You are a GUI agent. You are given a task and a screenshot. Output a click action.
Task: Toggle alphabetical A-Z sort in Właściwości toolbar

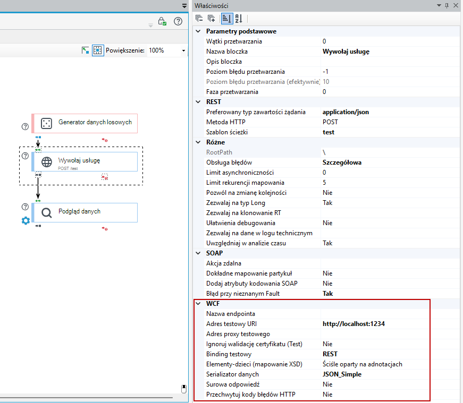239,19
